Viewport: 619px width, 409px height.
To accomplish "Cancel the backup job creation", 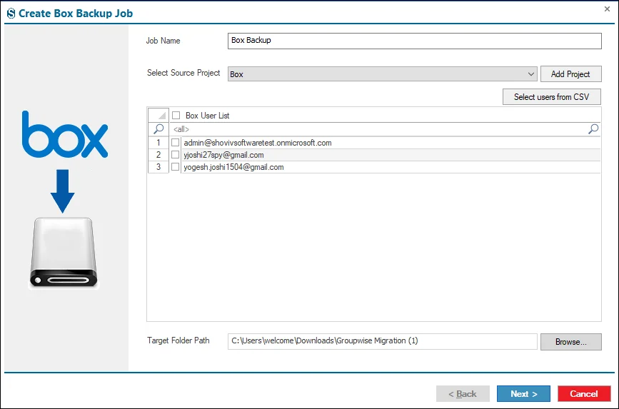I will (x=584, y=393).
